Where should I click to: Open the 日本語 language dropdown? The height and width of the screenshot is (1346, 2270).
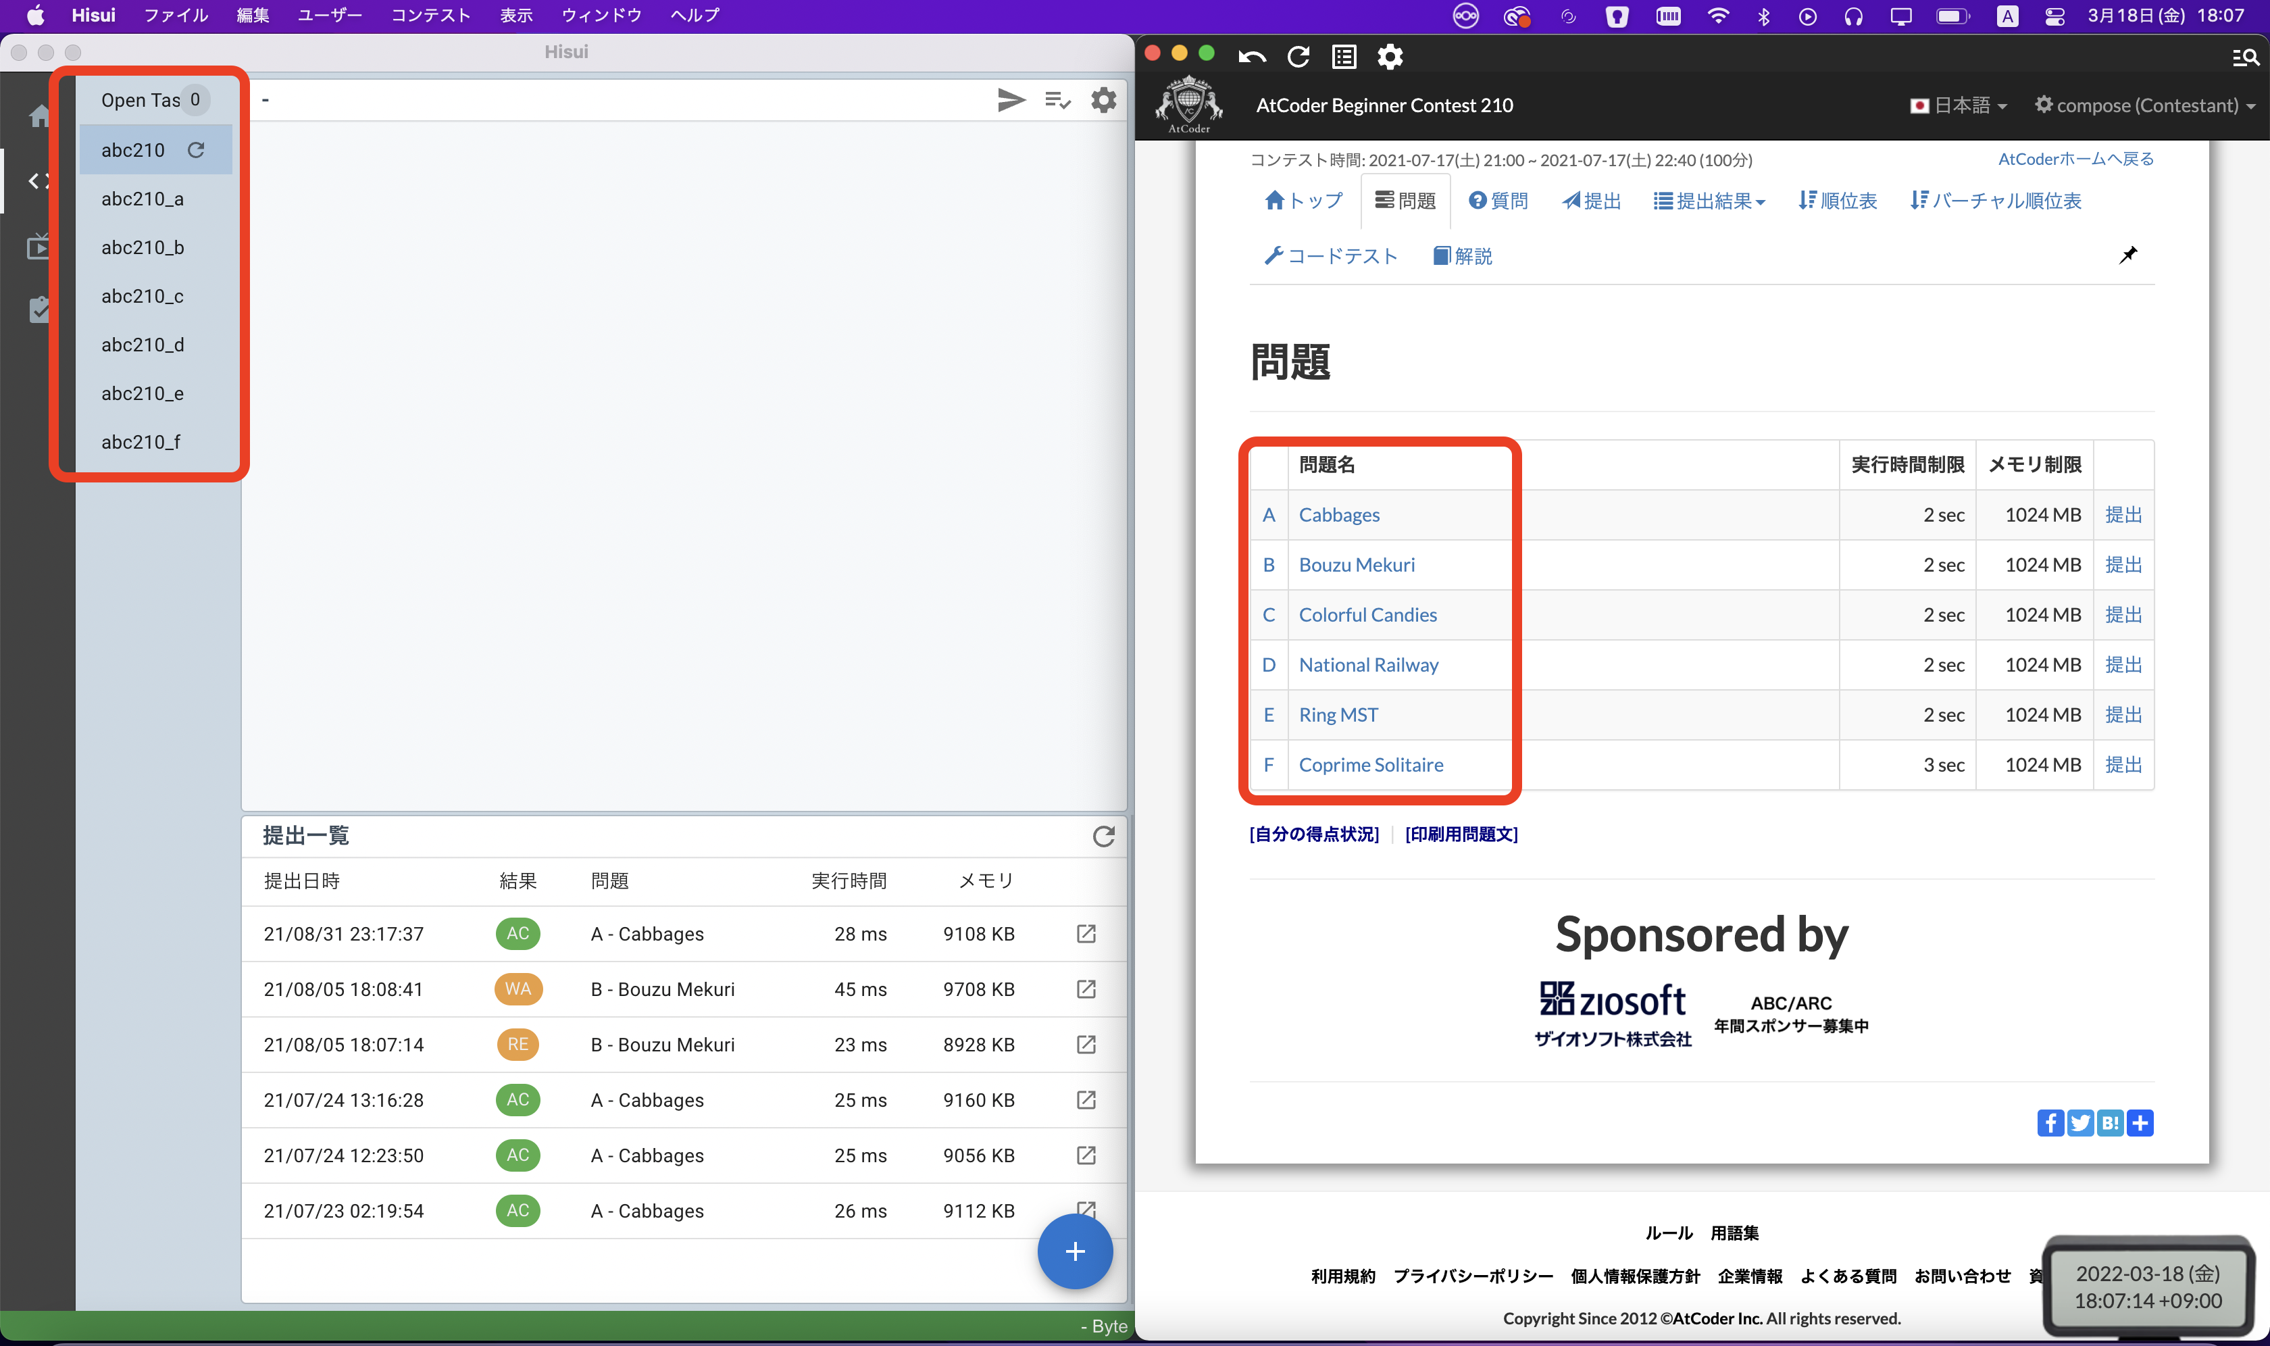[1958, 105]
